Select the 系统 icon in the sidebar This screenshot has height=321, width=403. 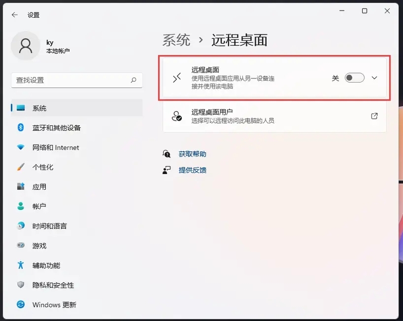pos(21,107)
